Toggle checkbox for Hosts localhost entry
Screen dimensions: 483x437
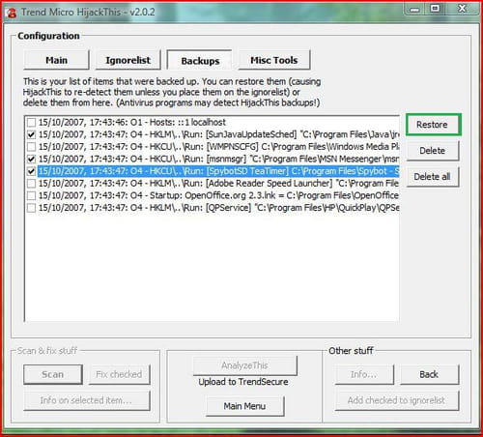[31, 123]
